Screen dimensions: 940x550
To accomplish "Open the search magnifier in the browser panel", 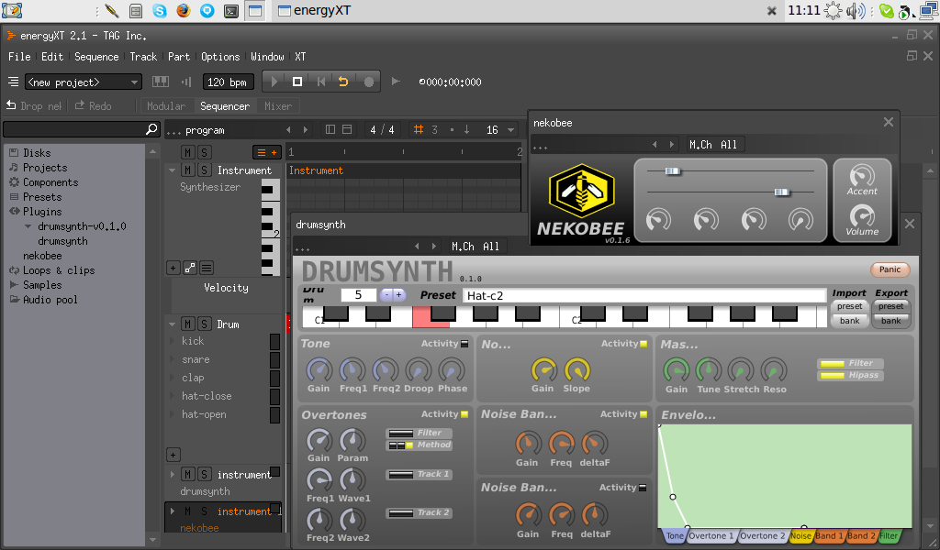I will pyautogui.click(x=152, y=129).
